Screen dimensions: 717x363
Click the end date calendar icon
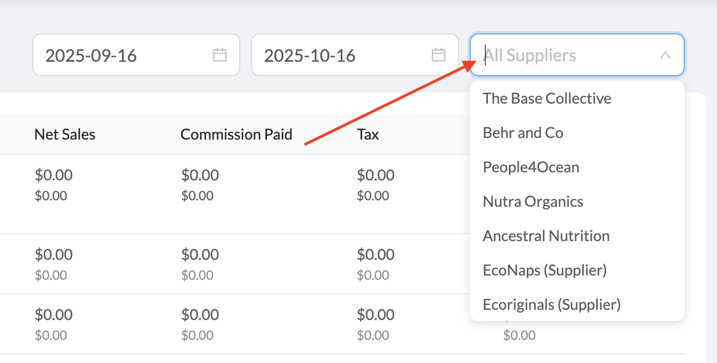[439, 55]
